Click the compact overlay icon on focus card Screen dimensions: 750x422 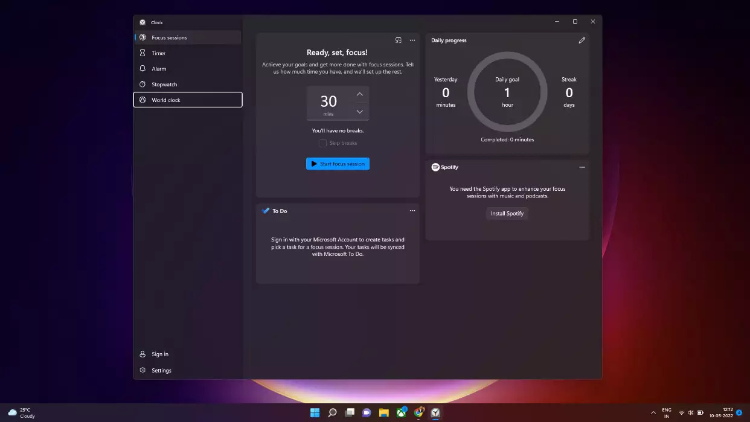[398, 40]
